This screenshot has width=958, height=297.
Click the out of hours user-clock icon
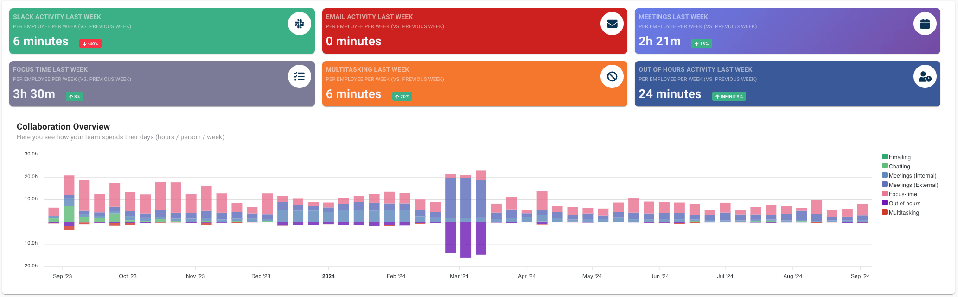point(925,76)
